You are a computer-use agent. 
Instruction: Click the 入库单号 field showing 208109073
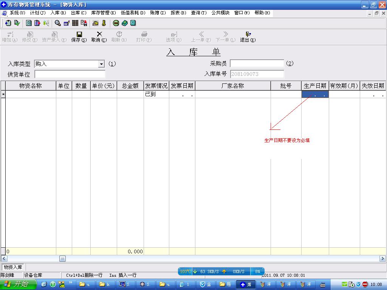tap(257, 74)
